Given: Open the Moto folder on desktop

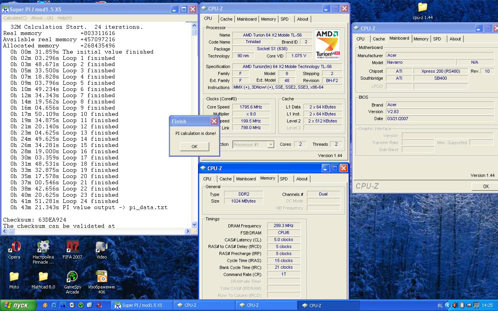Looking at the screenshot, I should (14, 280).
